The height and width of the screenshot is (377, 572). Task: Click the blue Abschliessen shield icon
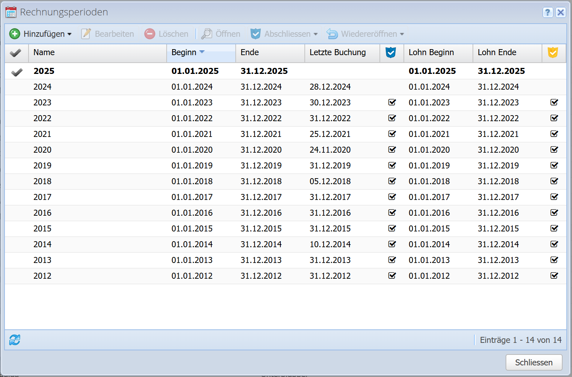[256, 34]
